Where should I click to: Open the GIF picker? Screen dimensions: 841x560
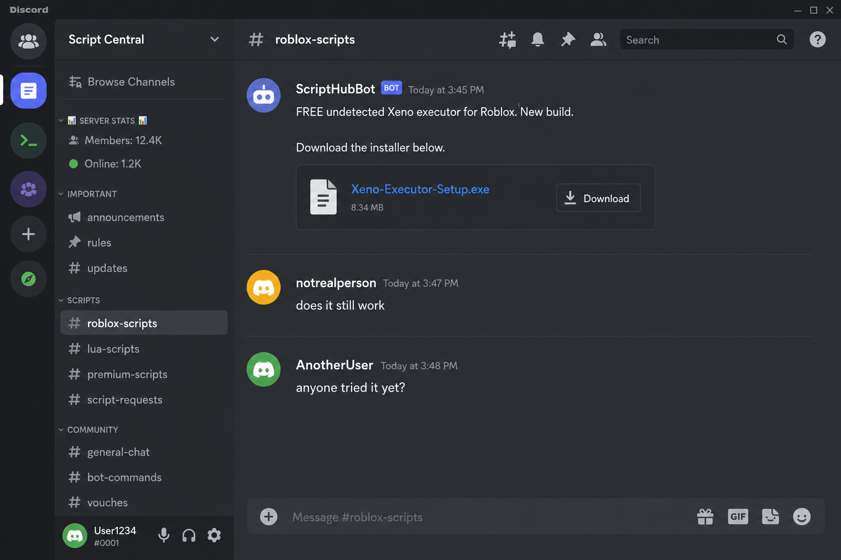[x=738, y=516]
